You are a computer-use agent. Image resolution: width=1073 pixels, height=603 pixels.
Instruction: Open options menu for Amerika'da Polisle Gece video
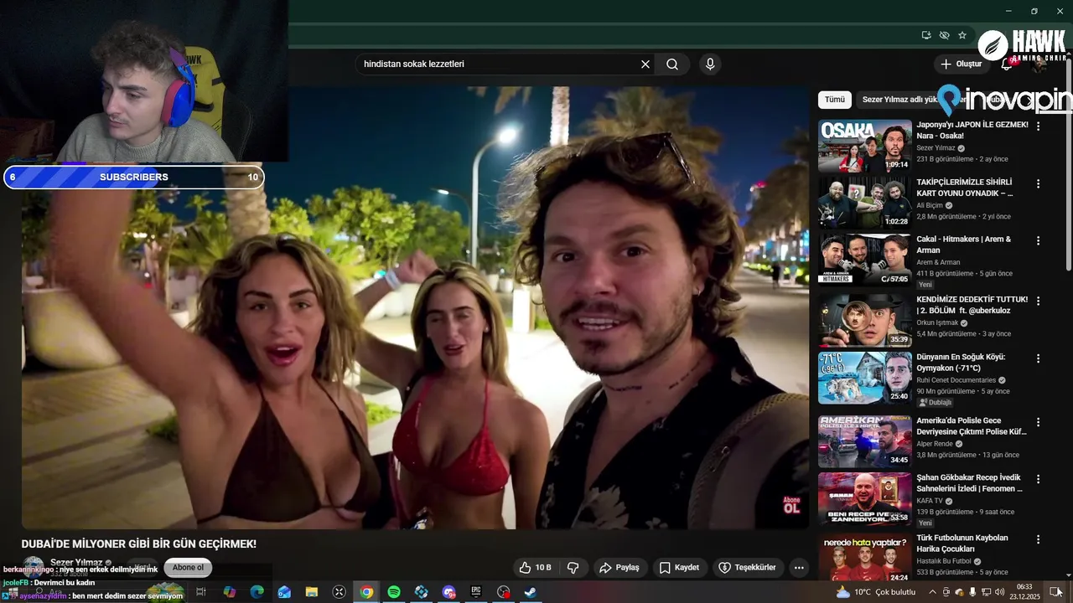1038,422
